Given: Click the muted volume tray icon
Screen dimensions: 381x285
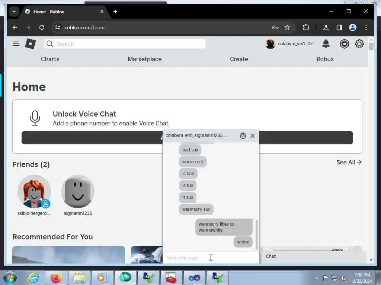Looking at the screenshot, I should (x=343, y=278).
